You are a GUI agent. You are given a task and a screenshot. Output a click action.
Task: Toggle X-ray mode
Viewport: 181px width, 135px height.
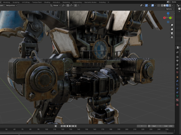coord(159,6)
